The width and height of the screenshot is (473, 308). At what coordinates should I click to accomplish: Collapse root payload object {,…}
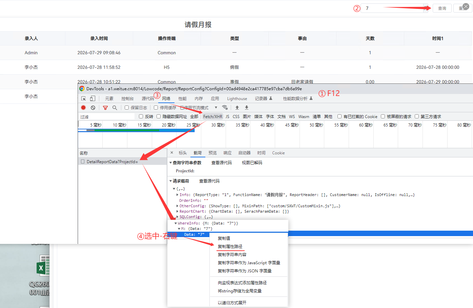174,189
